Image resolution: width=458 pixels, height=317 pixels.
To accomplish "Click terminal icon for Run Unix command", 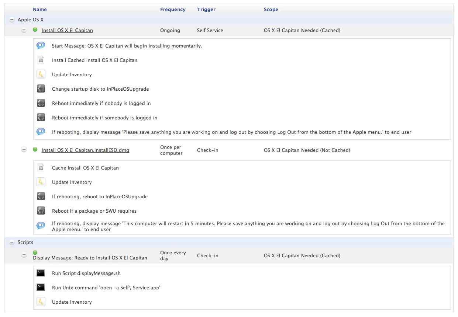I will 41,288.
